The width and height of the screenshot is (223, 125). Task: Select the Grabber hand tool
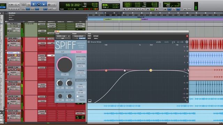tap(44, 5)
